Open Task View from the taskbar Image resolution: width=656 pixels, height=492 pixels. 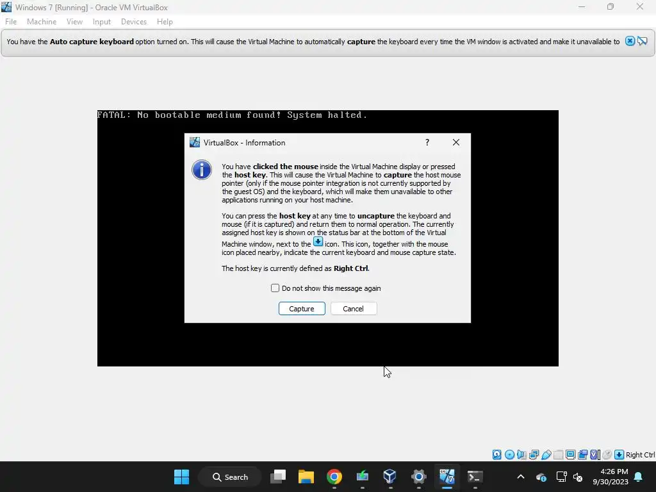click(x=278, y=477)
